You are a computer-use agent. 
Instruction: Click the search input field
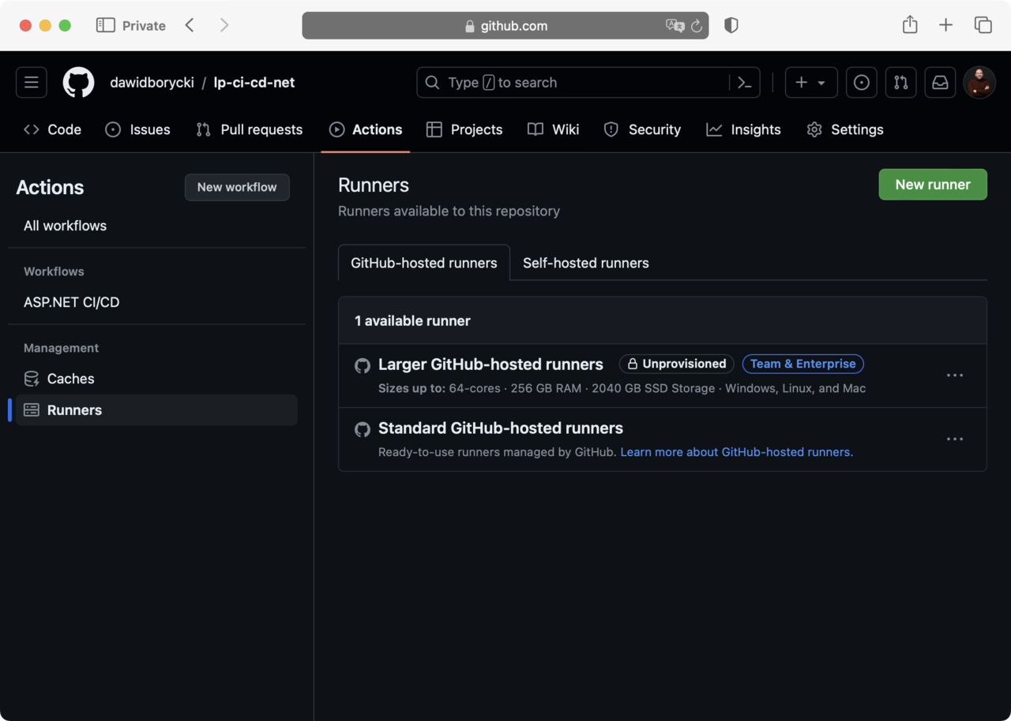pyautogui.click(x=577, y=83)
